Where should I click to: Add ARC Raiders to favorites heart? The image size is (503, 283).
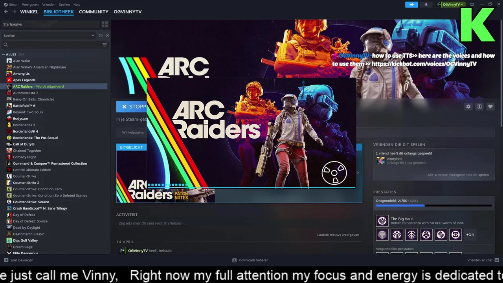click(x=490, y=107)
